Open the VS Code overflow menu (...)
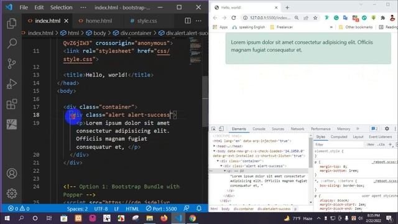Image resolution: width=398 pixels, height=224 pixels. (x=83, y=7)
